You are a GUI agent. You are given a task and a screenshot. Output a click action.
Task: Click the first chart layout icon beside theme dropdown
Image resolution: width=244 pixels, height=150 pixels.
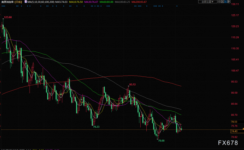pos(219,2)
